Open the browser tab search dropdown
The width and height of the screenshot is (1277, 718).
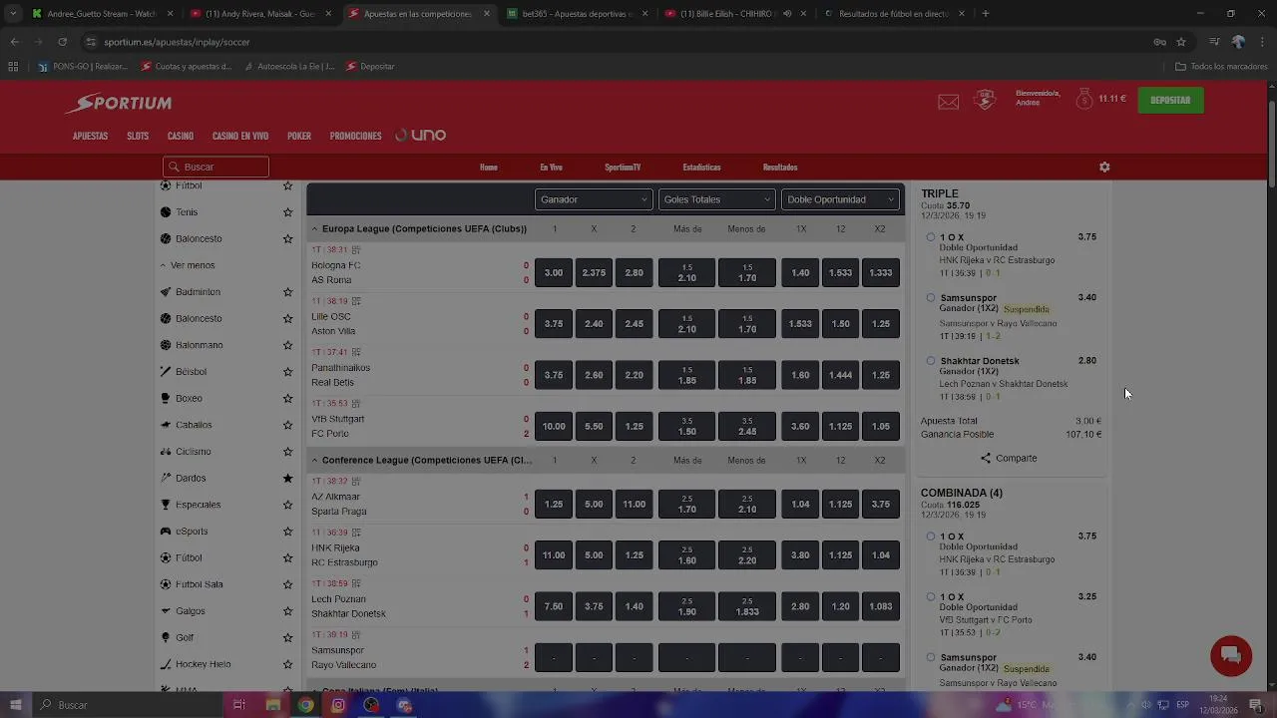(x=13, y=14)
